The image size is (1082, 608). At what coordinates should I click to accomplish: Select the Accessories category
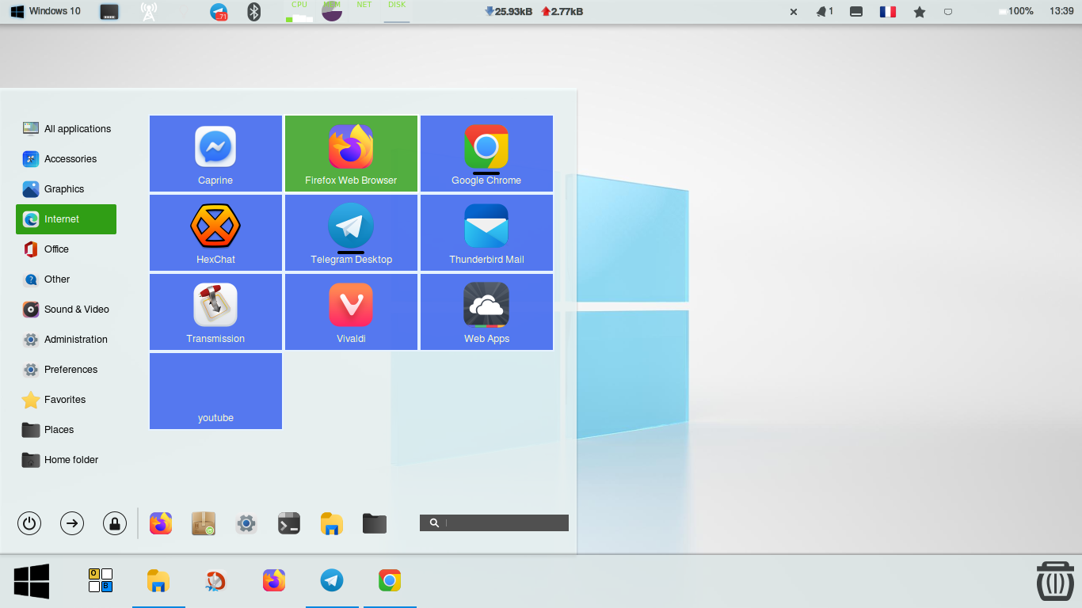click(x=67, y=159)
